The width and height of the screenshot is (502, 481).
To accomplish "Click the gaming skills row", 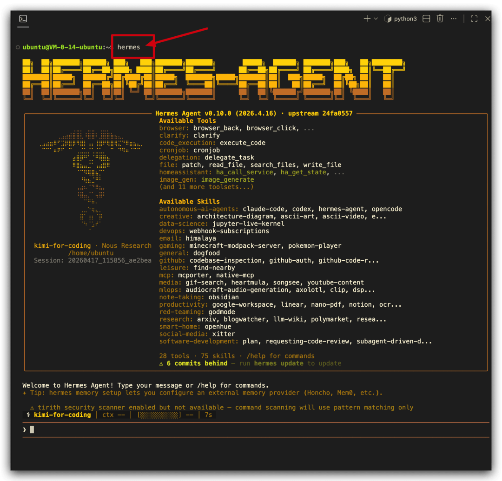I will click(250, 246).
